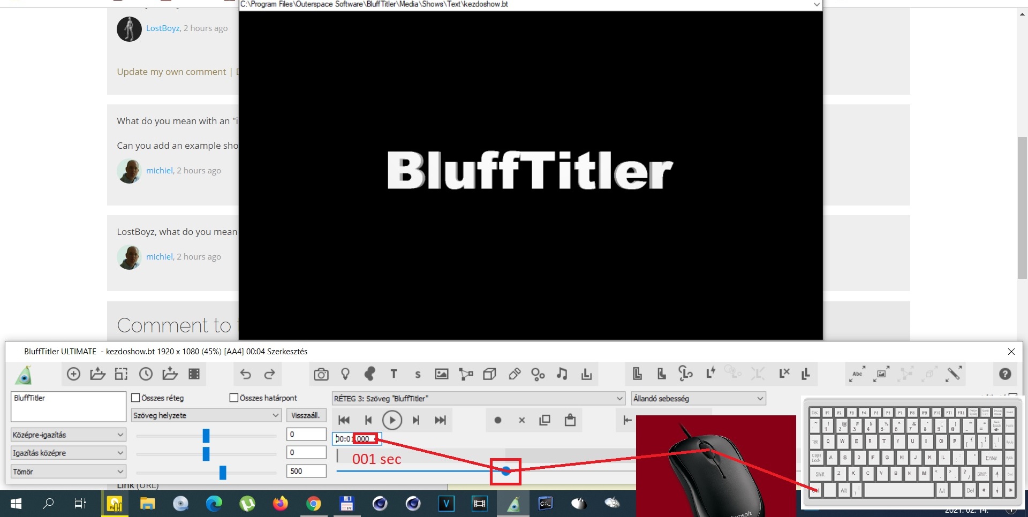Click the L with X delete-layer icon

point(785,374)
